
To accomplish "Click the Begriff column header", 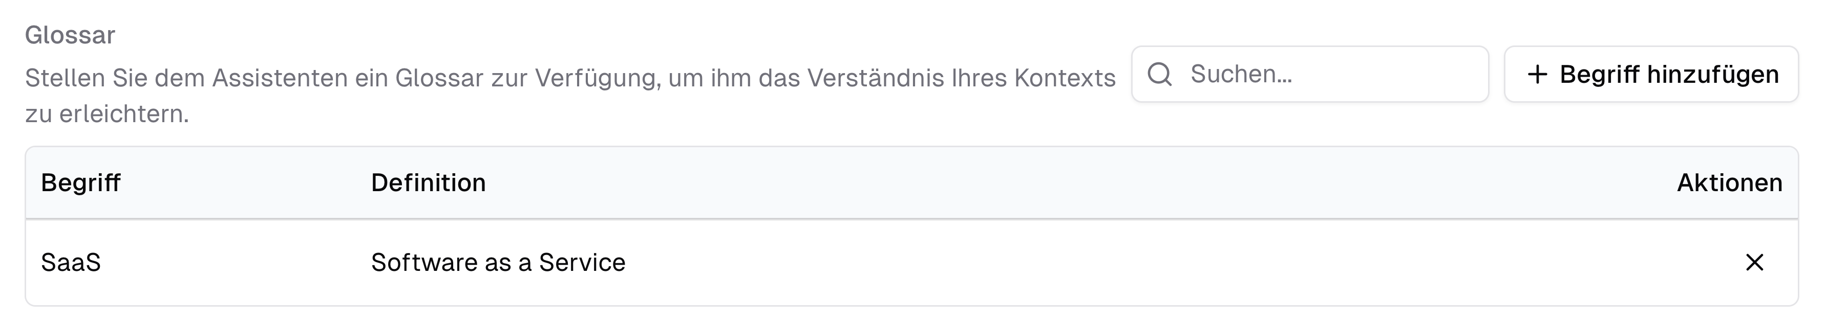I will tap(81, 182).
